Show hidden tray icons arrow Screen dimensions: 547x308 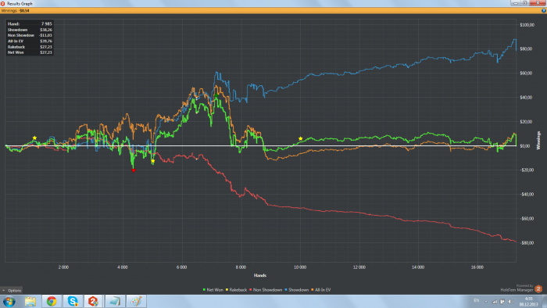tap(486, 302)
